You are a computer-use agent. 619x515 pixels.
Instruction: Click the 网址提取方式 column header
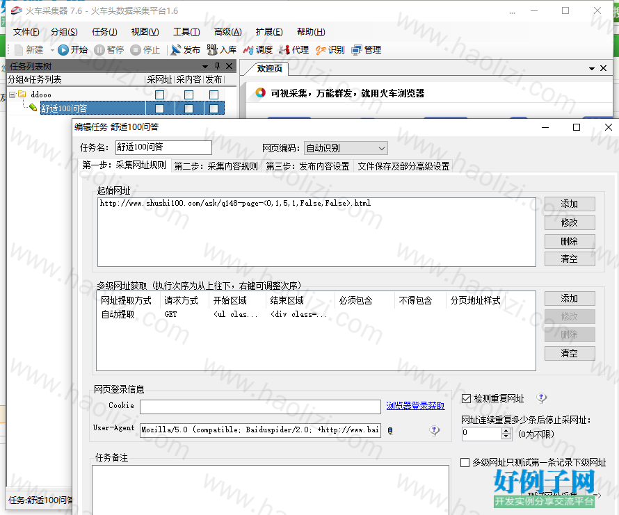pyautogui.click(x=127, y=301)
